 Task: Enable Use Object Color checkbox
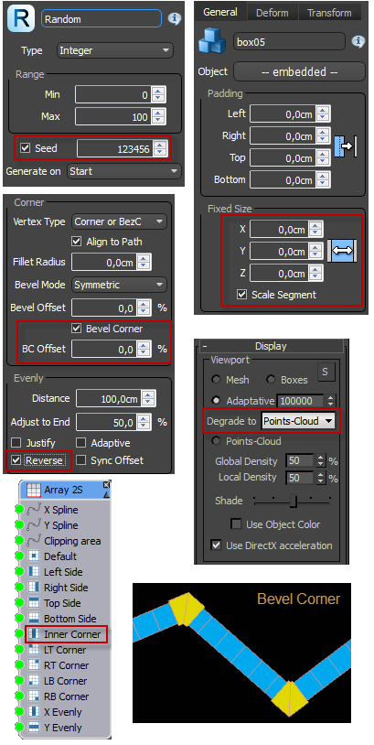click(x=236, y=524)
